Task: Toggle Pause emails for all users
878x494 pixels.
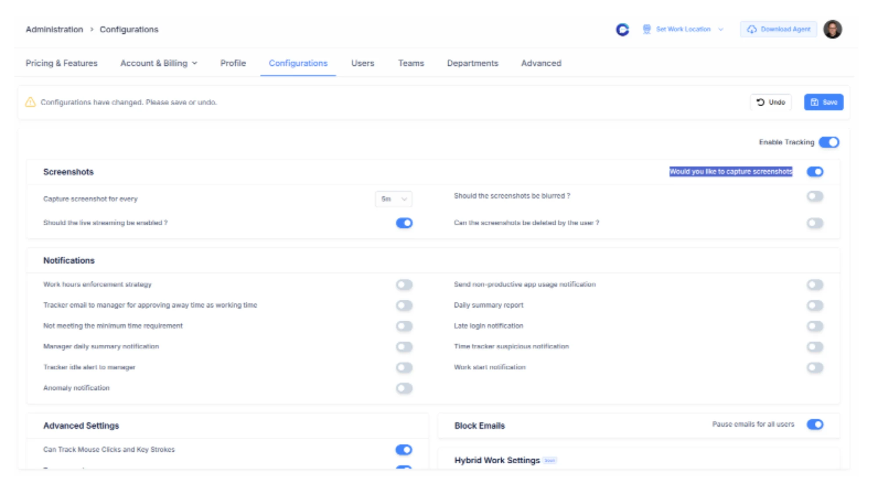Action: tap(815, 424)
